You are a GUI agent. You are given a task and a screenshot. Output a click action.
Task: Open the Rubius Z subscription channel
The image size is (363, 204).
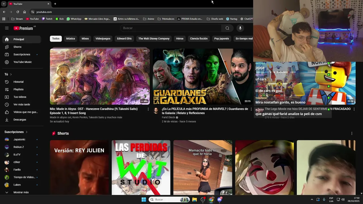[x=22, y=147]
